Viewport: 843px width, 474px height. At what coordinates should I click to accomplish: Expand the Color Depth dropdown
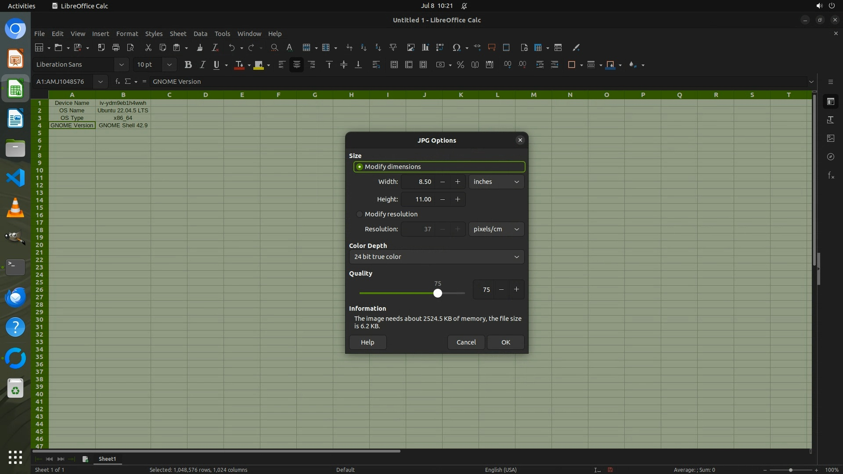pos(436,257)
